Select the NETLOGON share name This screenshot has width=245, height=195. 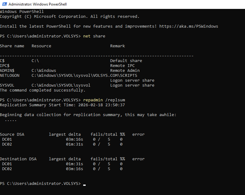coord(10,76)
